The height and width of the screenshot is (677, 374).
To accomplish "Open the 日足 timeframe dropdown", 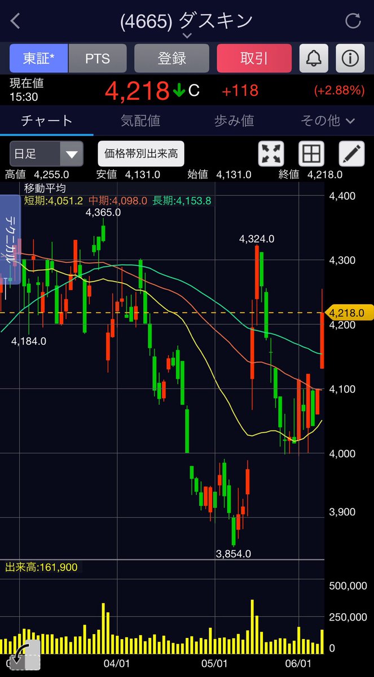I will tap(46, 153).
